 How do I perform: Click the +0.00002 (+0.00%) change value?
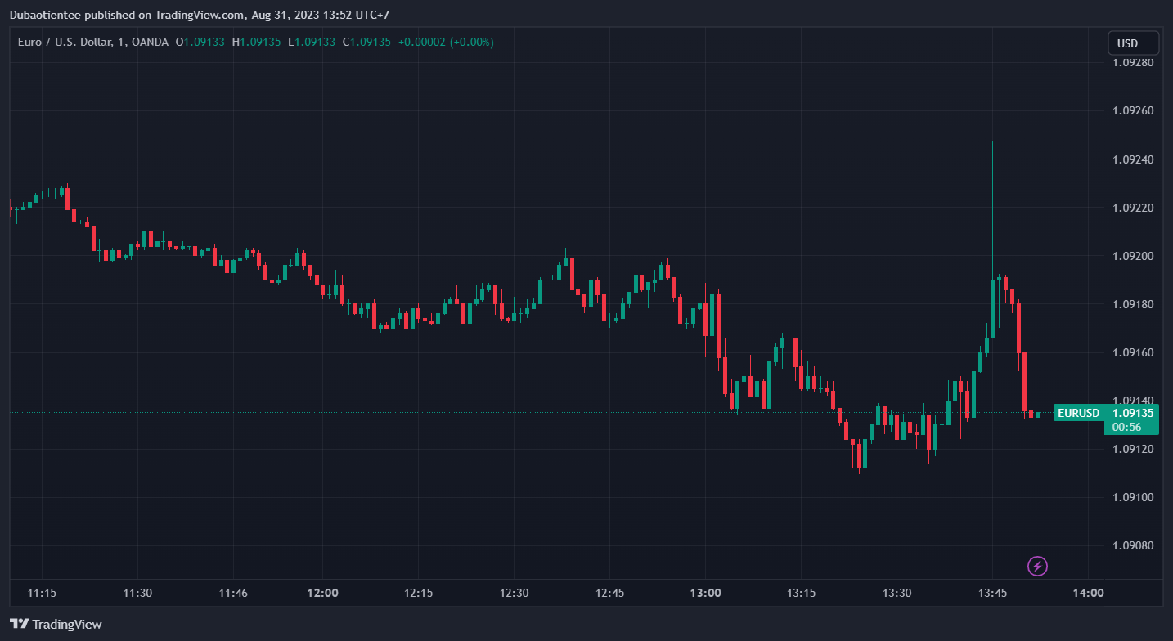click(446, 42)
